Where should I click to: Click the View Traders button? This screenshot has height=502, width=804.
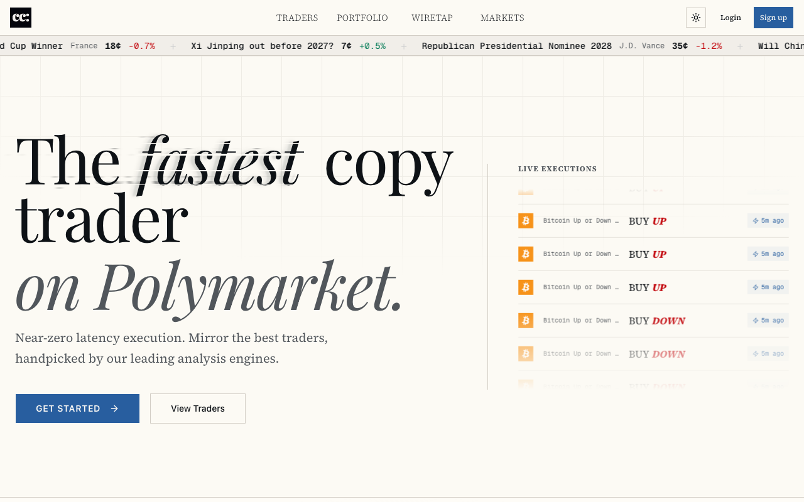(x=198, y=409)
